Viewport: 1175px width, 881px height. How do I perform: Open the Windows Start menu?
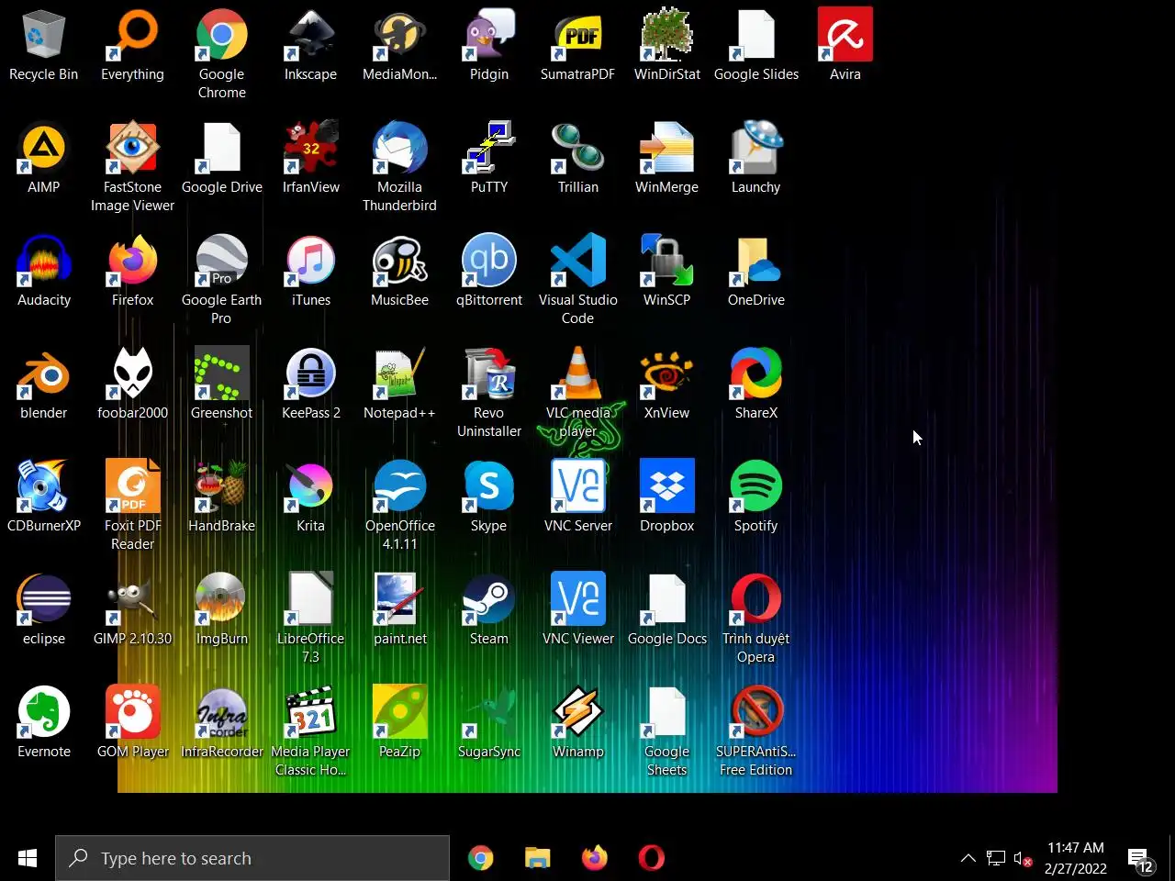click(28, 858)
